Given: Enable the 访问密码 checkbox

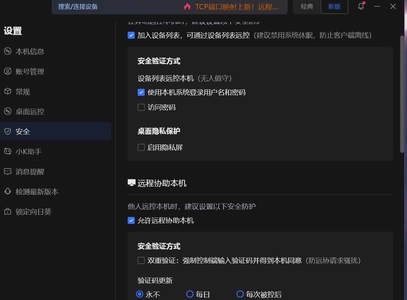Looking at the screenshot, I should [141, 107].
